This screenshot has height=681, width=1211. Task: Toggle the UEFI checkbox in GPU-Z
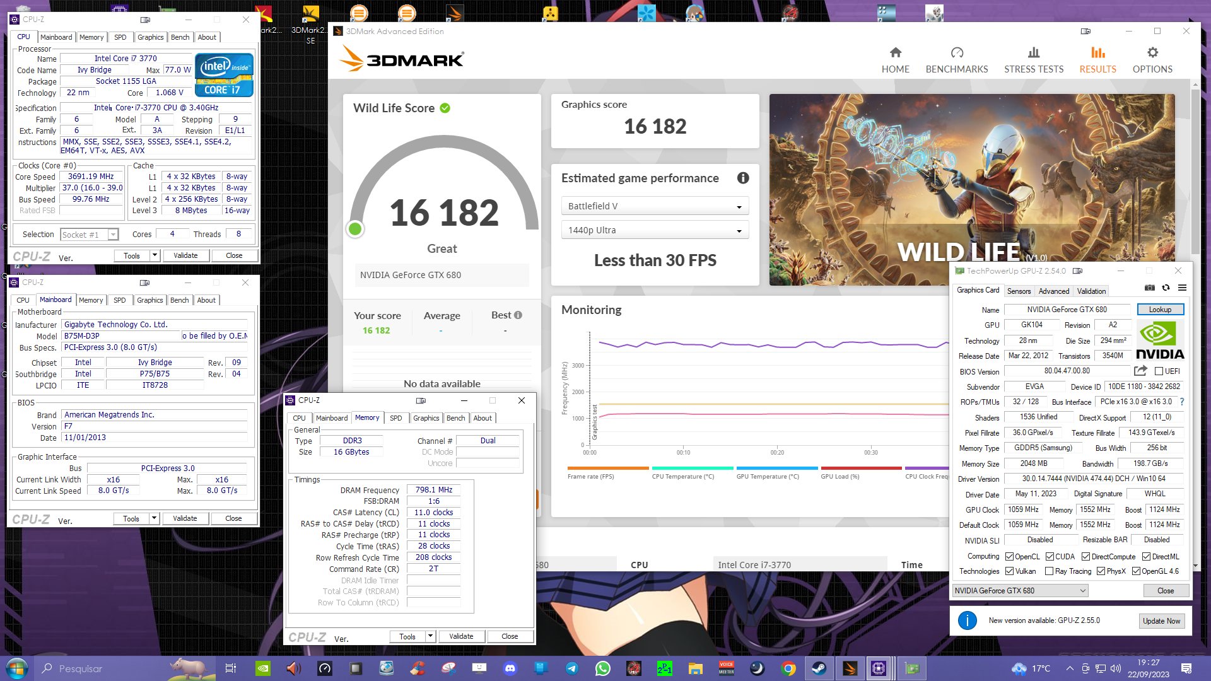[x=1159, y=371]
